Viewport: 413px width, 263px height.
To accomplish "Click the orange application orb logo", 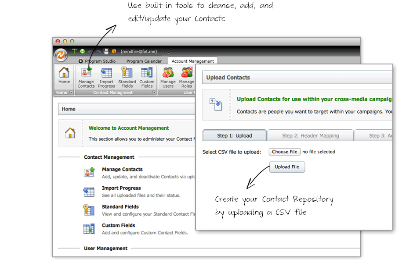I will [61, 55].
